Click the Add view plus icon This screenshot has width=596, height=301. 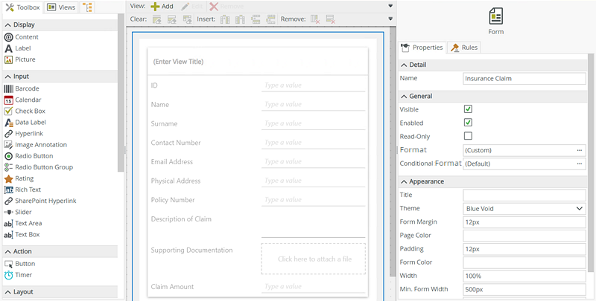click(156, 6)
